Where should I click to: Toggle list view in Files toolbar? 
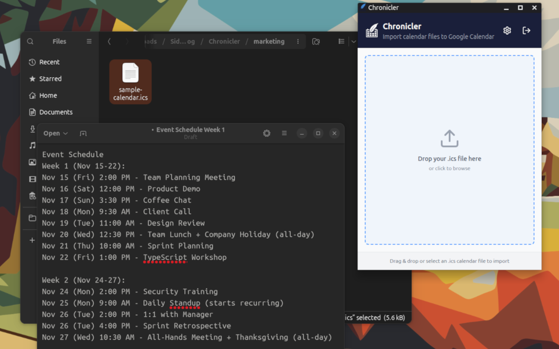pyautogui.click(x=342, y=41)
